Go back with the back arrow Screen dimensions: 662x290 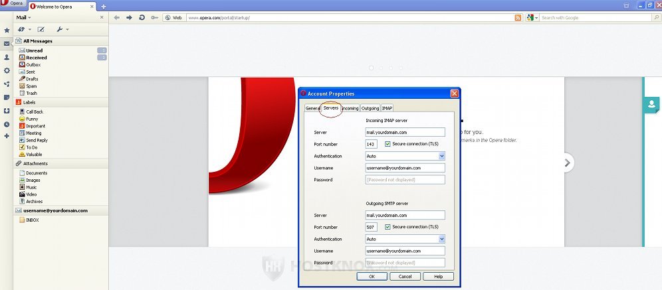click(x=117, y=18)
